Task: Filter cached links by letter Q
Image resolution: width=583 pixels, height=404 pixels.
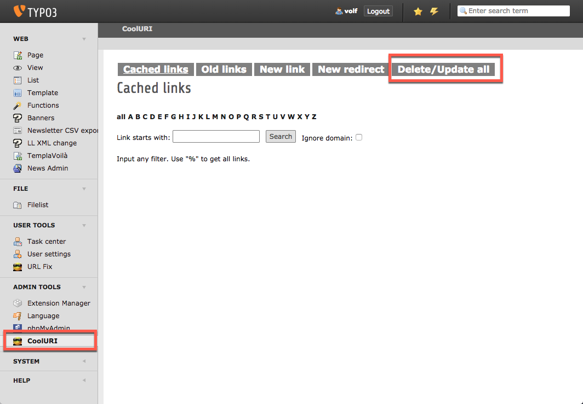Action: 246,117
